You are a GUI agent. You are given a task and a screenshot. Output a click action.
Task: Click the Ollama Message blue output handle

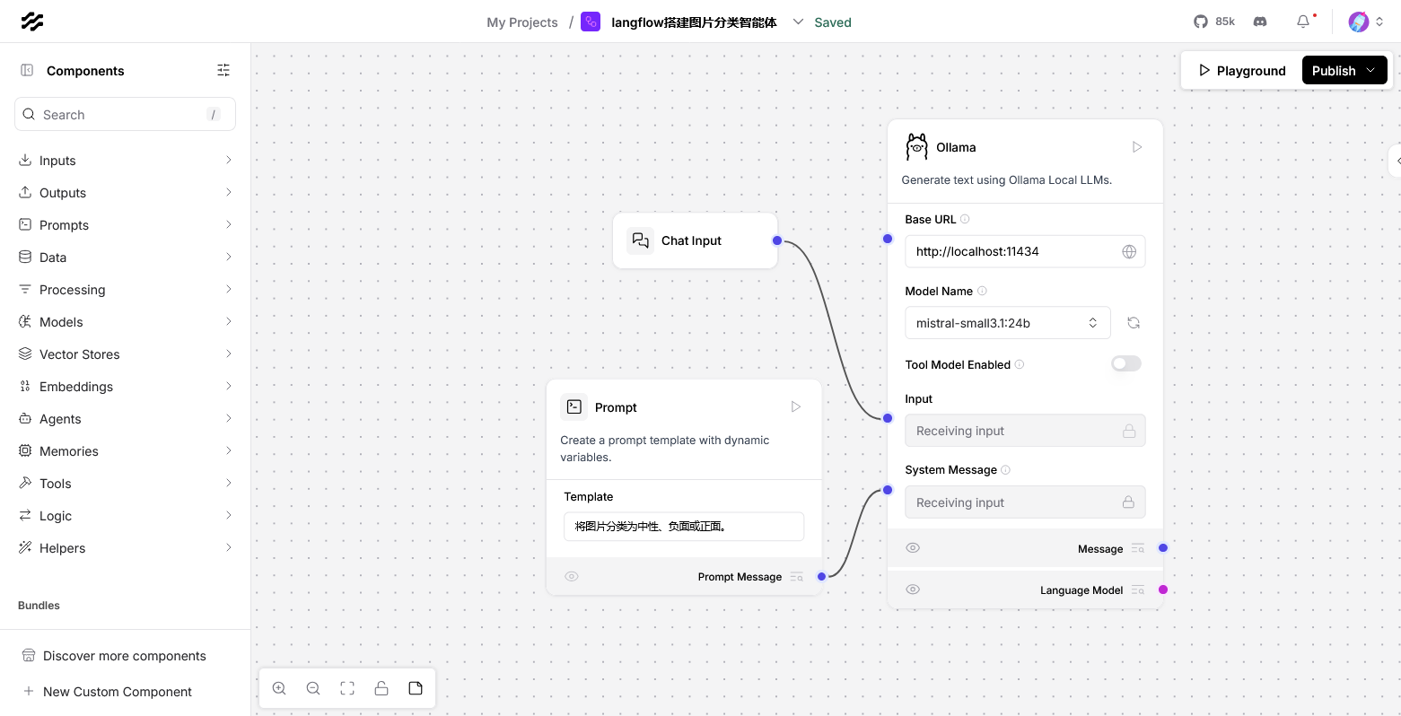tap(1163, 547)
